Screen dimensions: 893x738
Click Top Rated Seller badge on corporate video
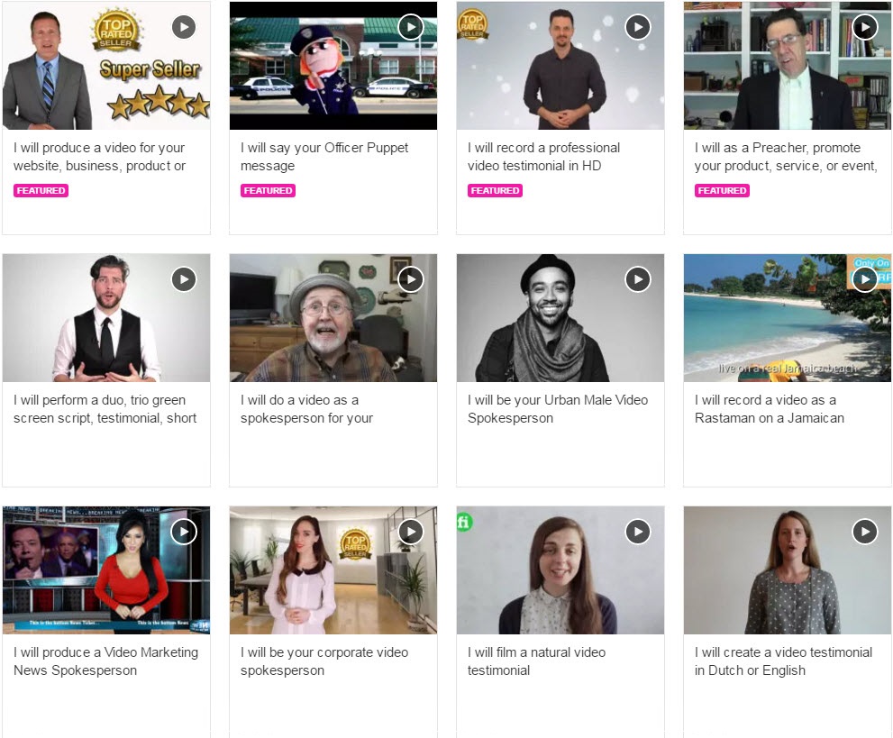click(x=355, y=544)
